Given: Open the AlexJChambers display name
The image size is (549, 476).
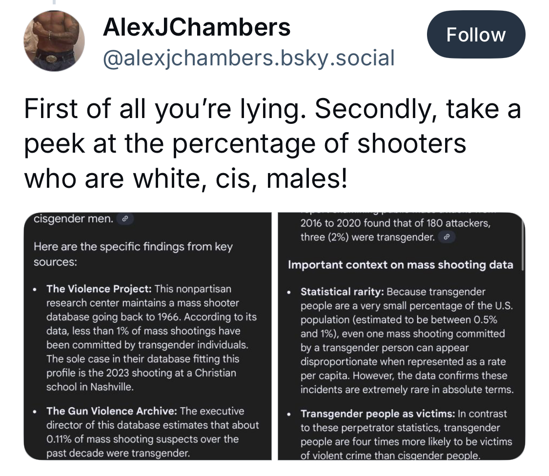Looking at the screenshot, I should click(196, 27).
